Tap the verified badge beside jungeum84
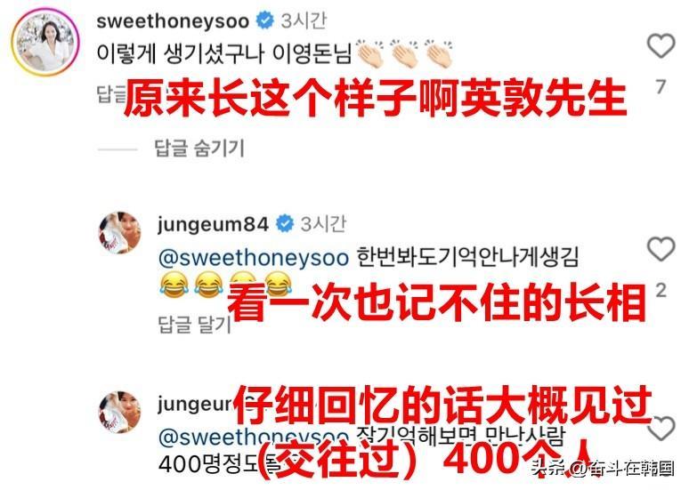The width and height of the screenshot is (689, 490). [285, 223]
